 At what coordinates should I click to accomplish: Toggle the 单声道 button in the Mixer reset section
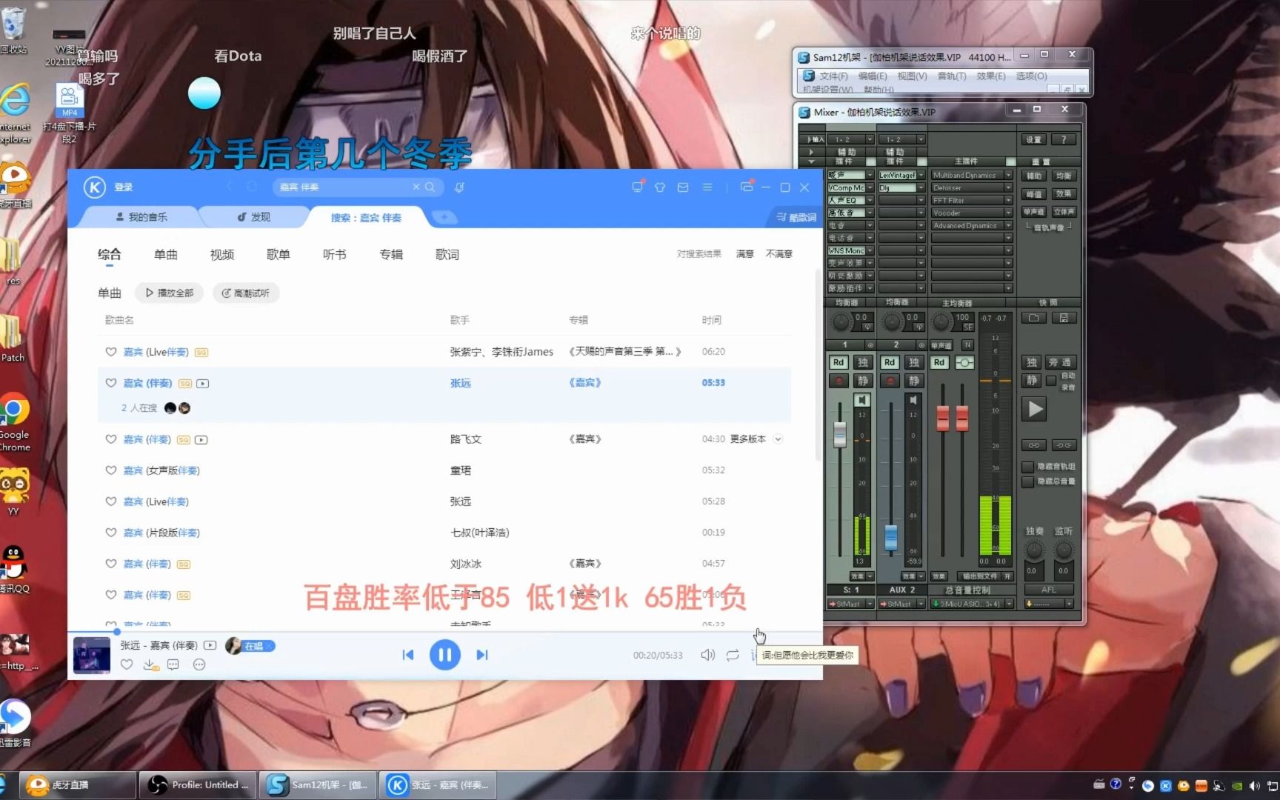(1033, 212)
